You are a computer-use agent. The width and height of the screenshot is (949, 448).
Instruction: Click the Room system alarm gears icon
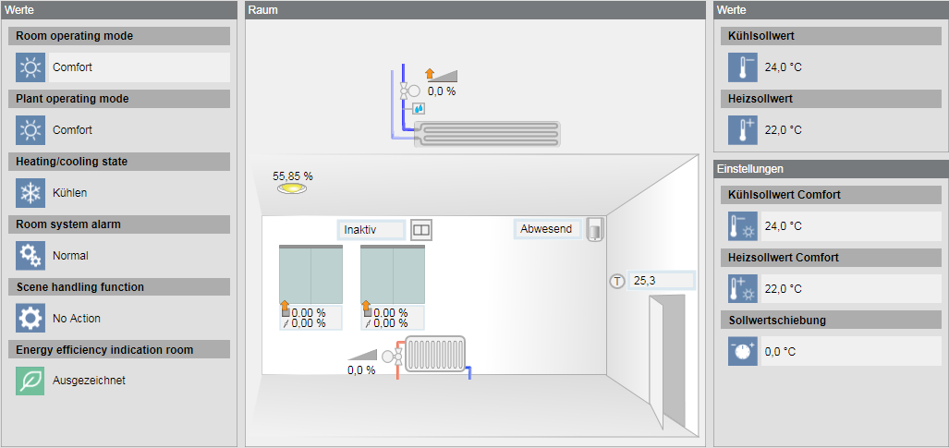click(x=30, y=256)
